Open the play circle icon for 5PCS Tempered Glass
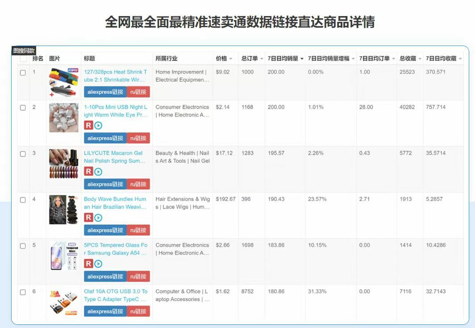475x328 pixels. click(x=98, y=264)
